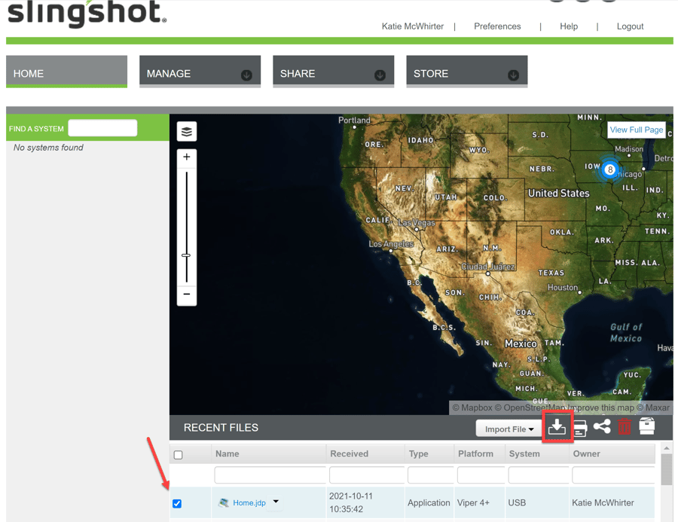678x522 pixels.
Task: Open the map layers icon
Action: (x=187, y=132)
